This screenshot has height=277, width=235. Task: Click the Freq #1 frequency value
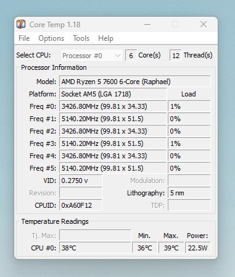(113, 119)
